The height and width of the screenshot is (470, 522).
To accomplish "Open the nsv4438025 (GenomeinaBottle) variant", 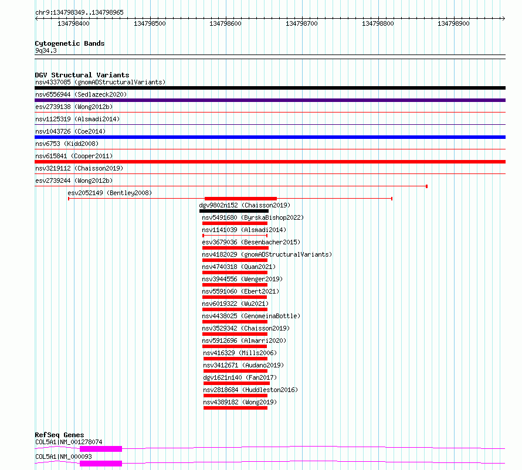I will click(251, 316).
